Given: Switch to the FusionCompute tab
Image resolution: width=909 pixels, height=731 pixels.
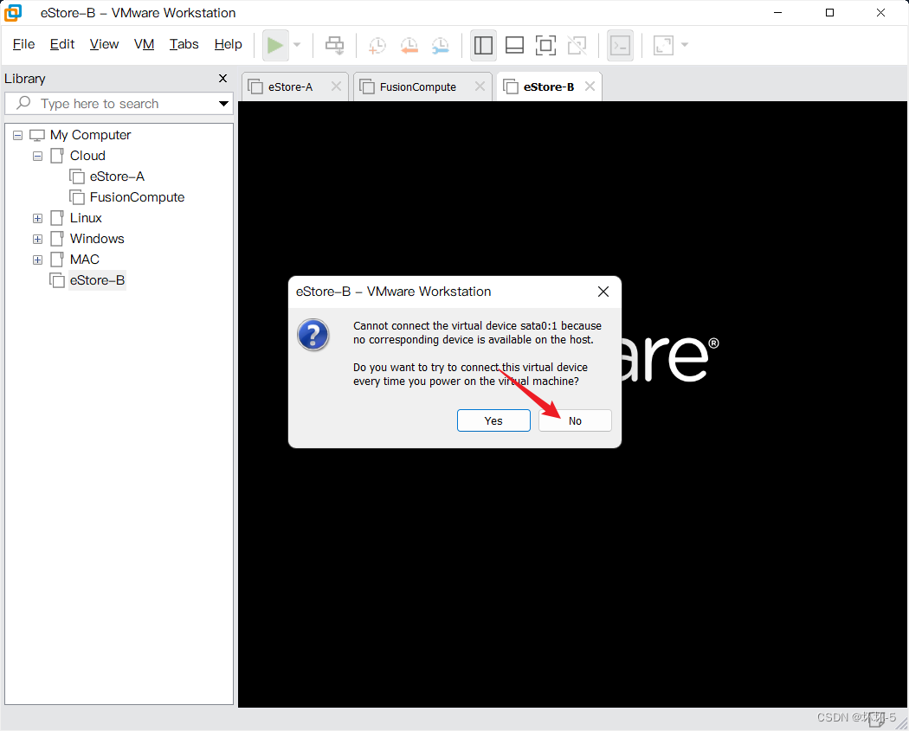Looking at the screenshot, I should click(417, 87).
